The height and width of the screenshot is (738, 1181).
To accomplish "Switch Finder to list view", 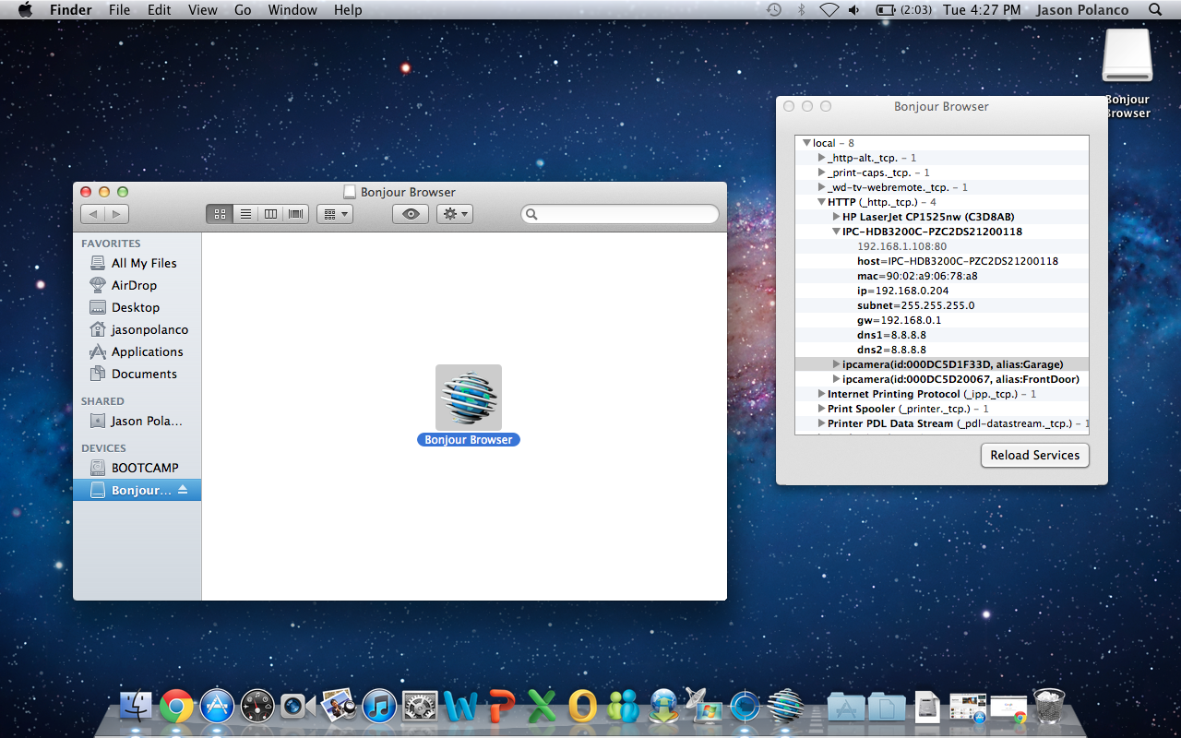I will [245, 214].
